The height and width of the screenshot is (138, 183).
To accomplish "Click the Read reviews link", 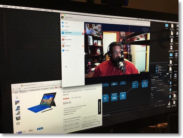I will tap(78, 97).
